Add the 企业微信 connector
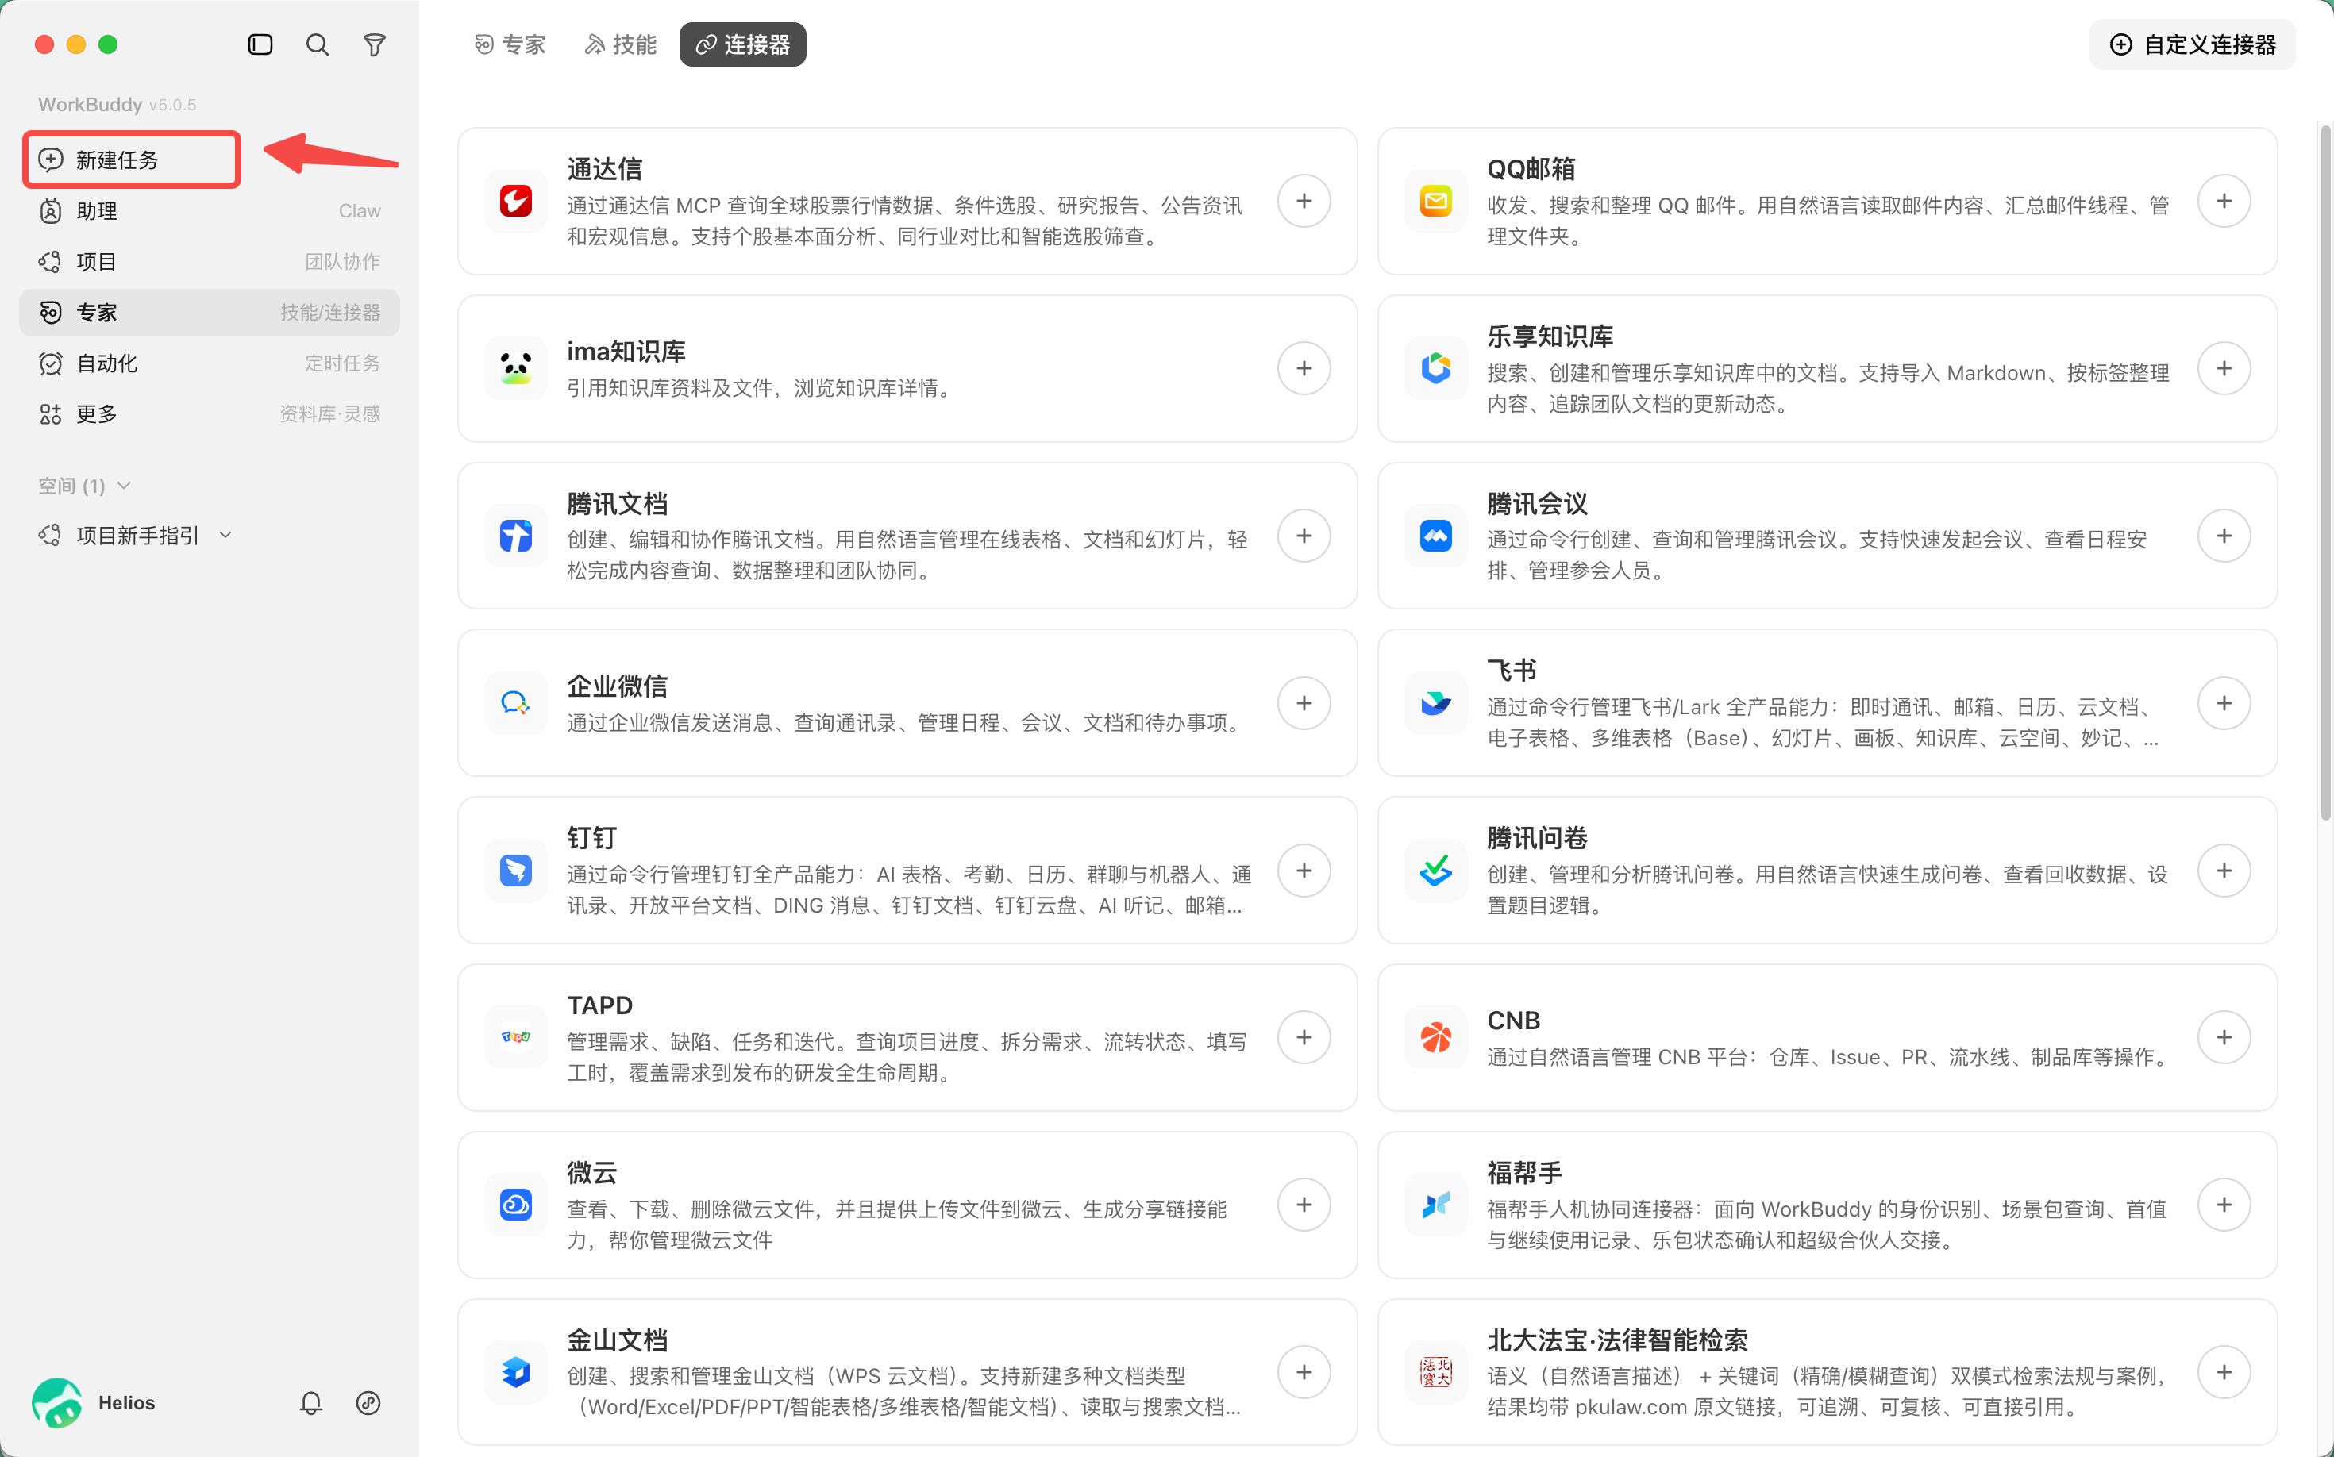The height and width of the screenshot is (1457, 2334). pos(1304,702)
